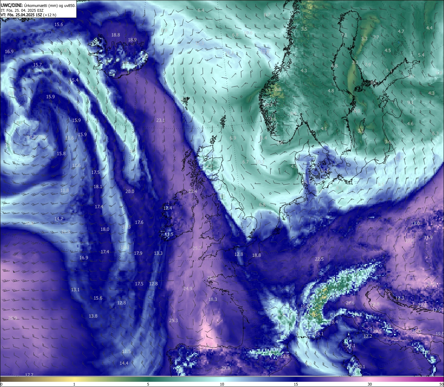Click the 25.7 value over England
Image resolution: width=444 pixels, height=387 pixels.
click(x=197, y=249)
